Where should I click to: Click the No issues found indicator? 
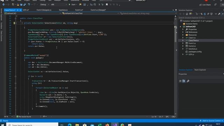[x=24, y=117]
